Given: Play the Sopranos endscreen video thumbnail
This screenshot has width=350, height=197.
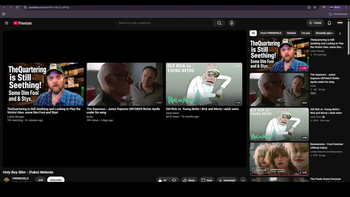Looking at the screenshot, I should (125, 84).
